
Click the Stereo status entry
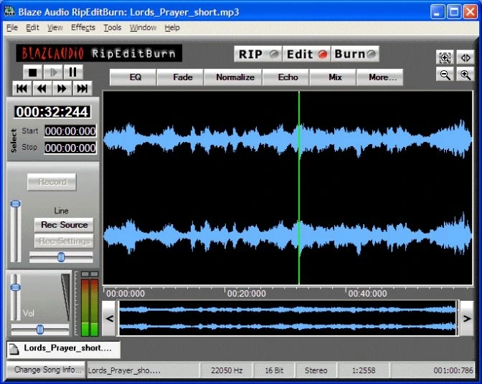click(x=316, y=370)
